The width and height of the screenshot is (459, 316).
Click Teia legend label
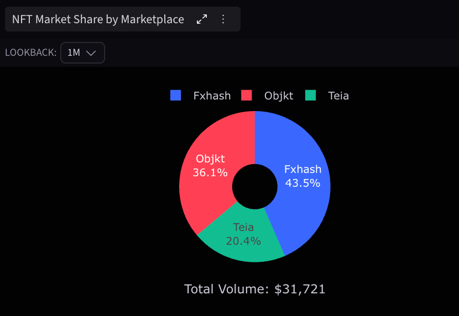(x=338, y=96)
